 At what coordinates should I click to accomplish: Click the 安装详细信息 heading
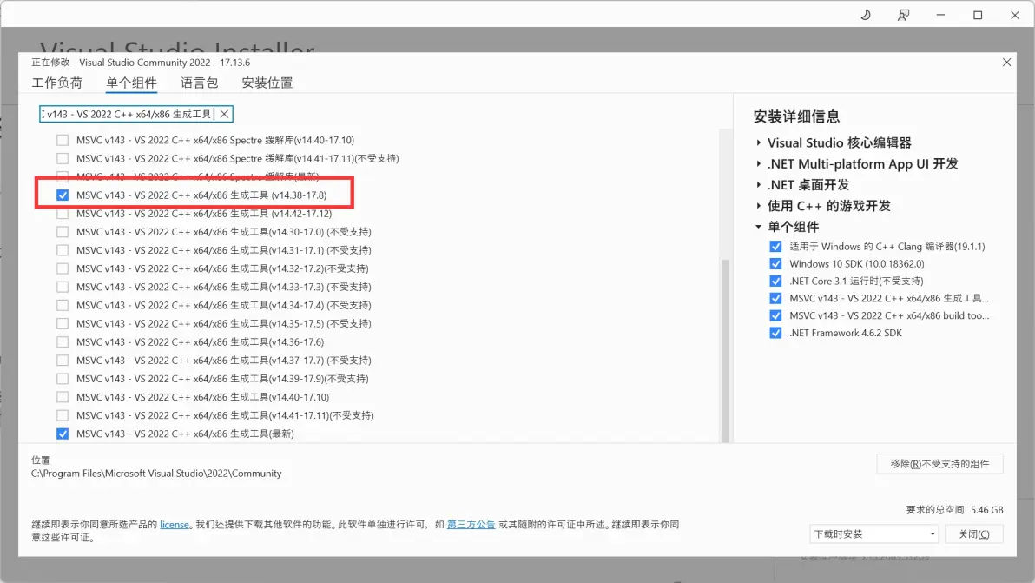(797, 117)
